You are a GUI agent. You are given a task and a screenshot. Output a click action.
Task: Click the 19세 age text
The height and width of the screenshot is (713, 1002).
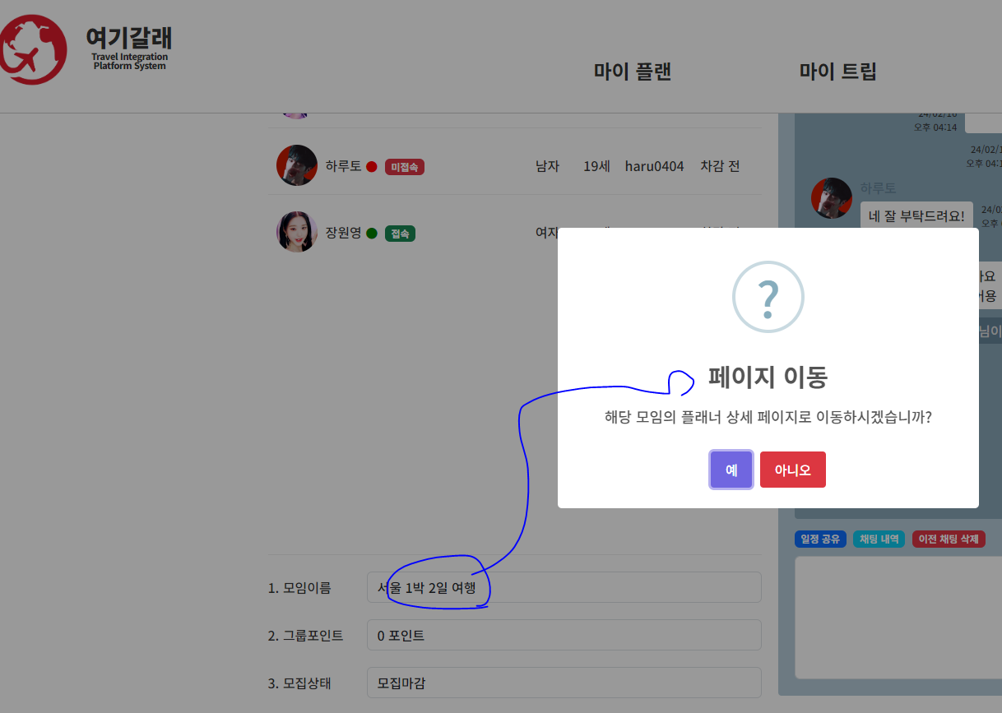(596, 166)
